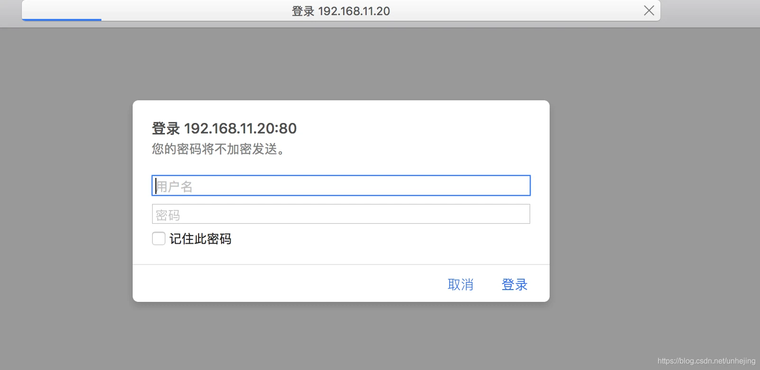760x370 pixels.
Task: Click the 密码 placeholder text
Action: point(168,215)
